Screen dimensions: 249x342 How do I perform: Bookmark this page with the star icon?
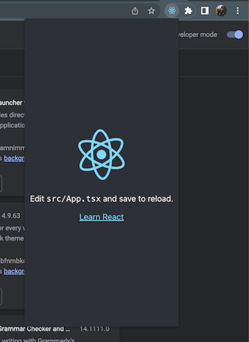coord(151,11)
